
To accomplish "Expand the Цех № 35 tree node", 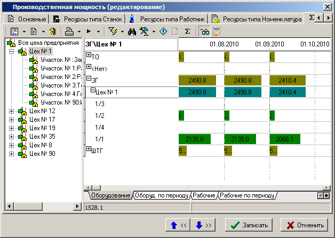I will [12, 137].
